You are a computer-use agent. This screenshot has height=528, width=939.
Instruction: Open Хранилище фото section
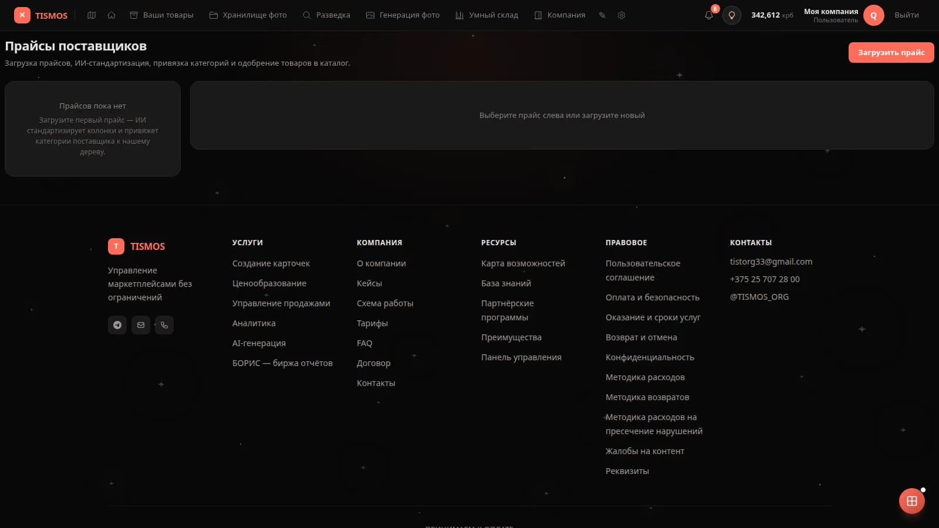(x=248, y=15)
